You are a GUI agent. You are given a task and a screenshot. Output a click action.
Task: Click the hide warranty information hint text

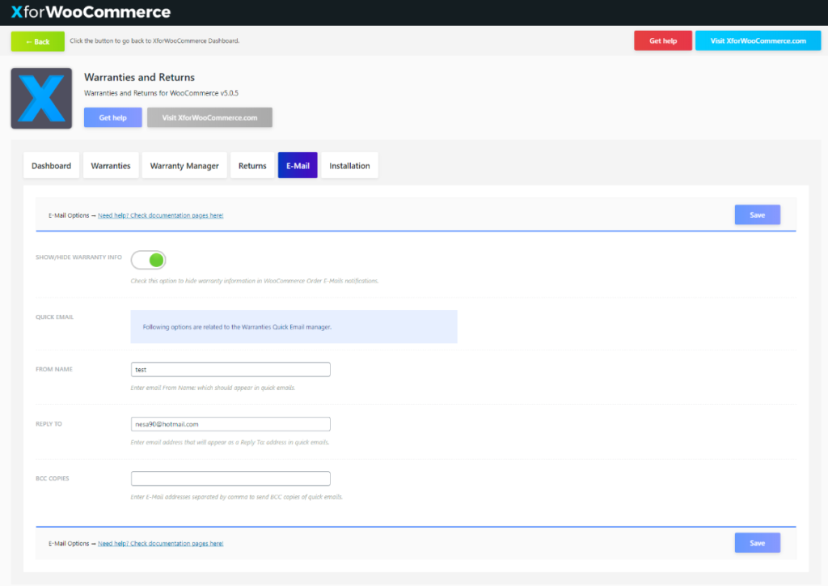click(x=255, y=281)
